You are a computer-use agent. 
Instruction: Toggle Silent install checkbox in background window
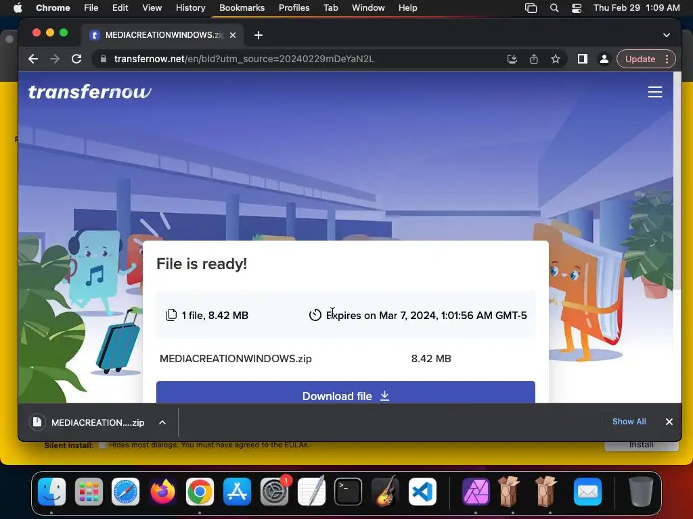click(102, 445)
